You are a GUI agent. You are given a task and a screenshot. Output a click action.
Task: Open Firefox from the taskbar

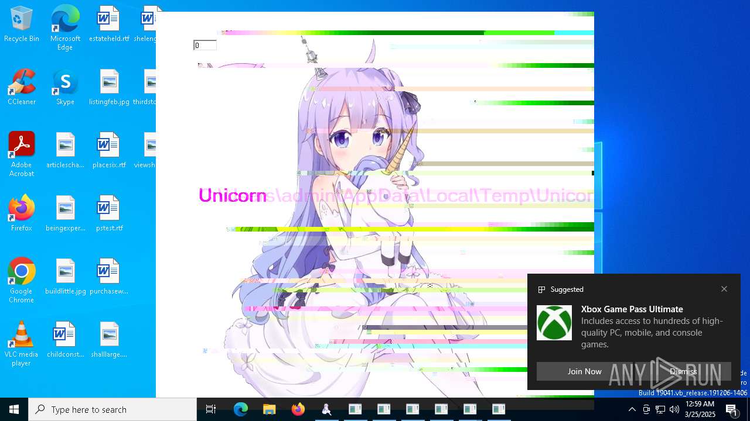point(298,409)
